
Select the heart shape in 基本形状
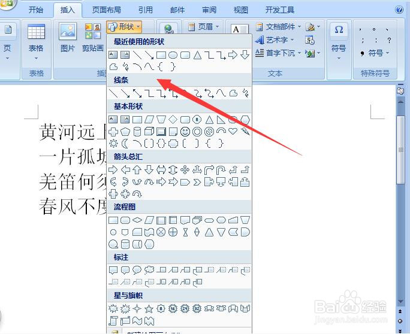(233, 131)
